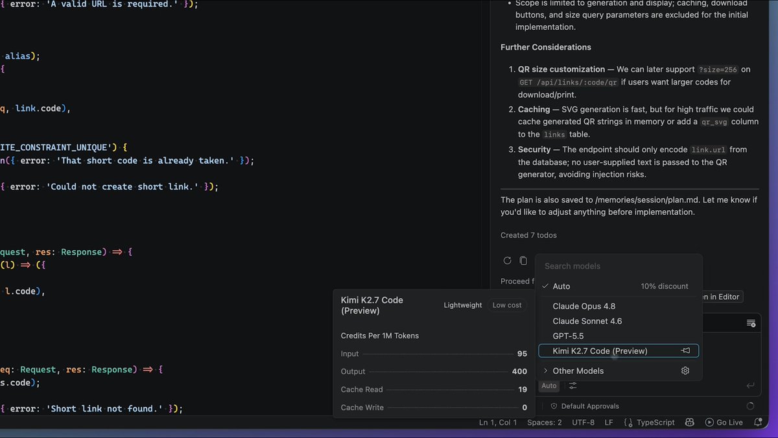
Task: Open the model settings gear icon
Action: click(x=685, y=371)
